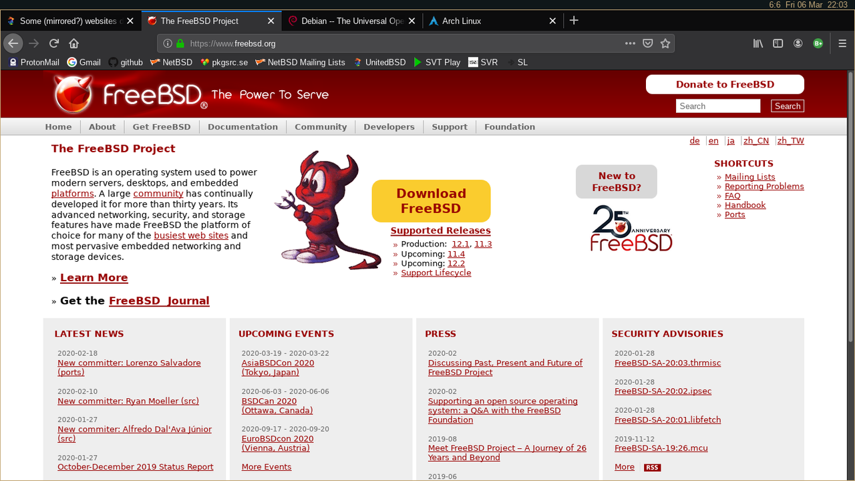
Task: Open the Library toolbar icon
Action: [758, 43]
